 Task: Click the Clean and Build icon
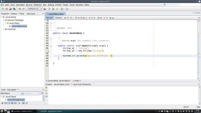tap(53, 9)
